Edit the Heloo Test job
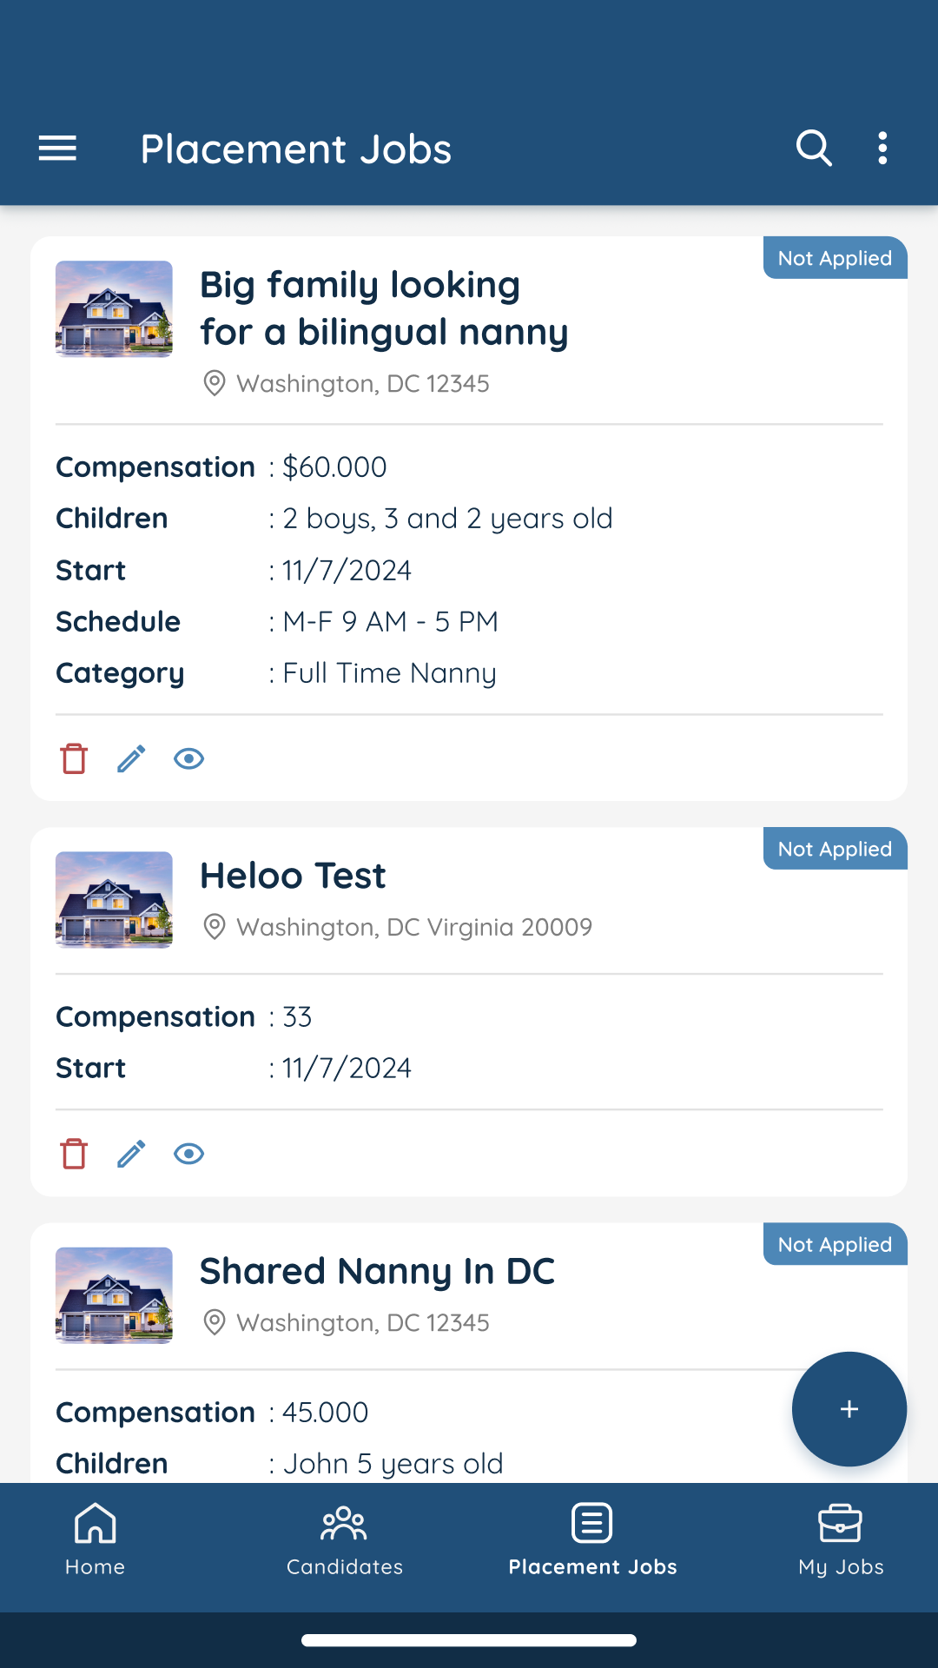Screen dimensions: 938x1668 coord(131,1154)
